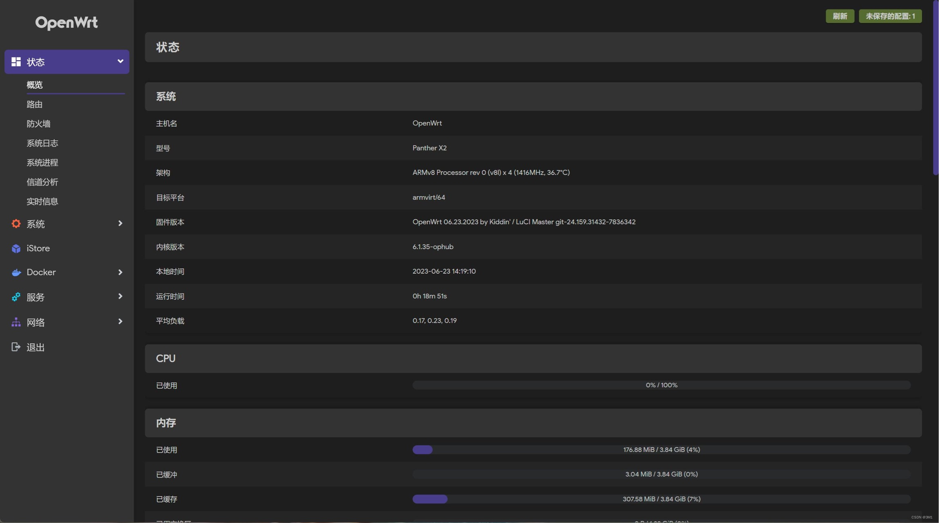The image size is (939, 523).
Task: Select 系统日志 in sidebar
Action: pyautogui.click(x=42, y=143)
